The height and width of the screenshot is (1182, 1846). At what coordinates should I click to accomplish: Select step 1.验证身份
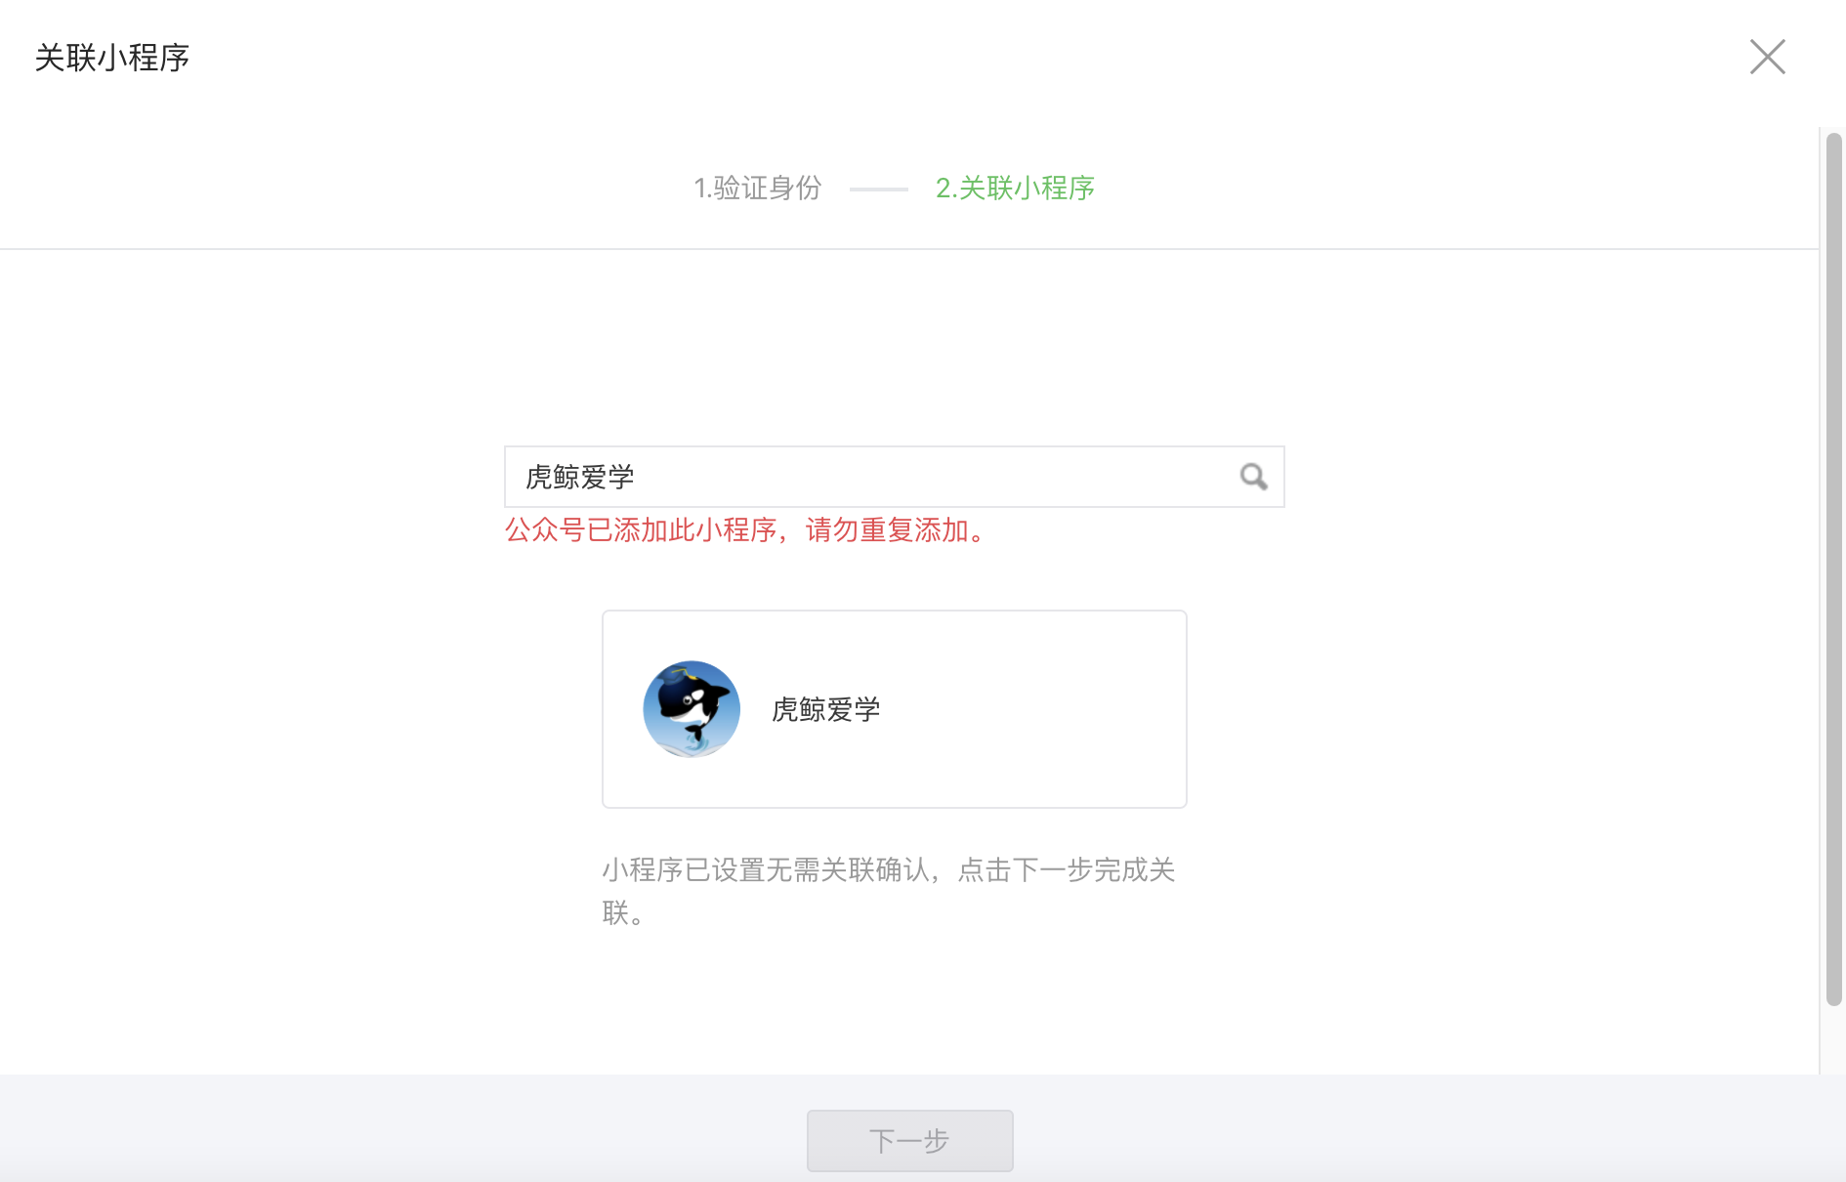(758, 188)
